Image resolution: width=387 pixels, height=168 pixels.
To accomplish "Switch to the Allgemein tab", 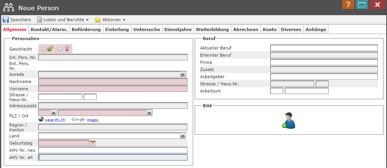I will click(15, 30).
